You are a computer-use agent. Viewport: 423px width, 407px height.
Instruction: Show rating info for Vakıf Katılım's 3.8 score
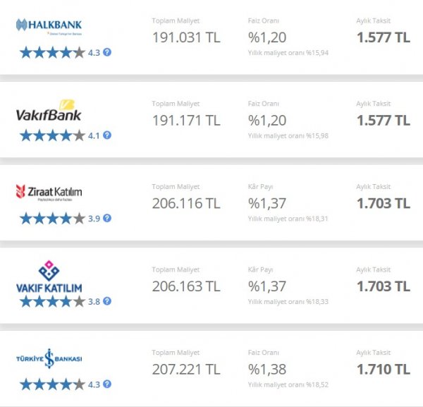(x=107, y=302)
